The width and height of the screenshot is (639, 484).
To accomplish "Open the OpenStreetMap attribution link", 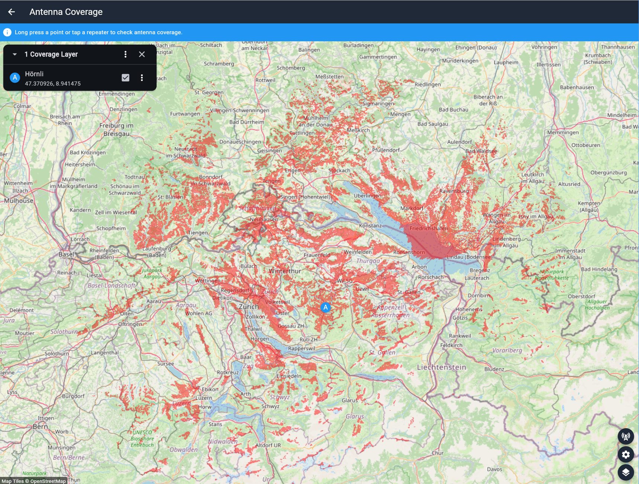I will point(48,481).
